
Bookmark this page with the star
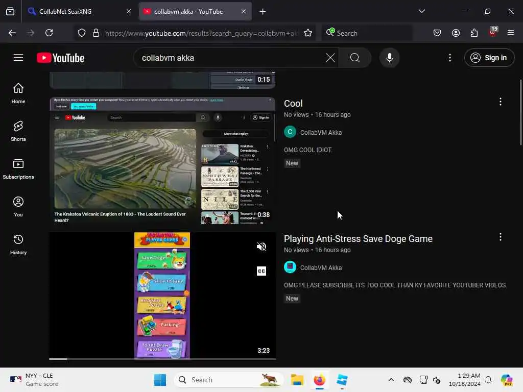[x=308, y=33]
